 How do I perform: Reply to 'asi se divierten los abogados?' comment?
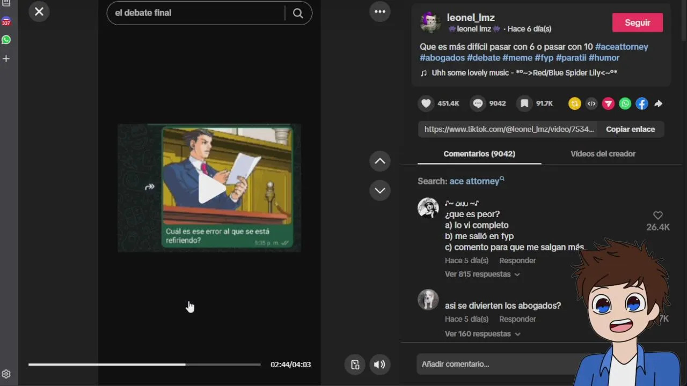coord(517,319)
